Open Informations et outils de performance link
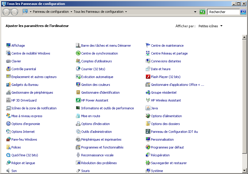248x174 pixels. 107,108
